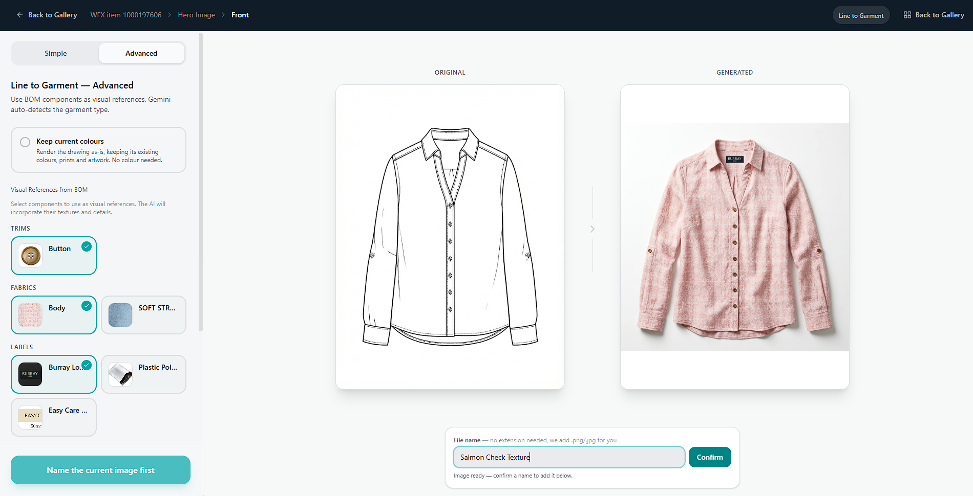
Task: Uncheck the Button trim checkmark
Action: point(87,246)
